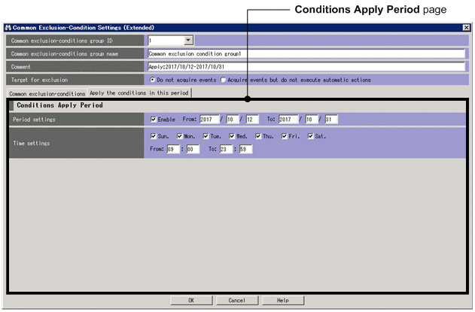
Task: Toggle the Fri. checkbox
Action: pos(285,136)
